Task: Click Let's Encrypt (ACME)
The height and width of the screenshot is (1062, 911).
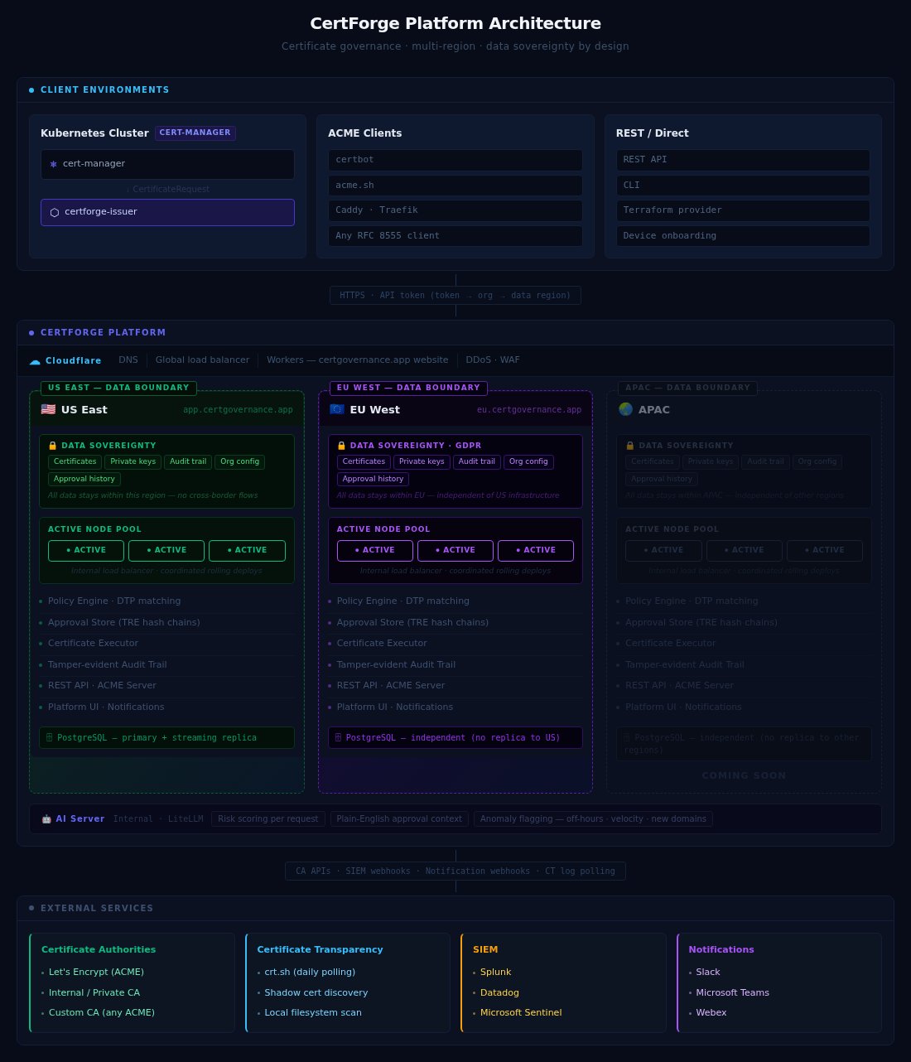Action: pyautogui.click(x=96, y=973)
